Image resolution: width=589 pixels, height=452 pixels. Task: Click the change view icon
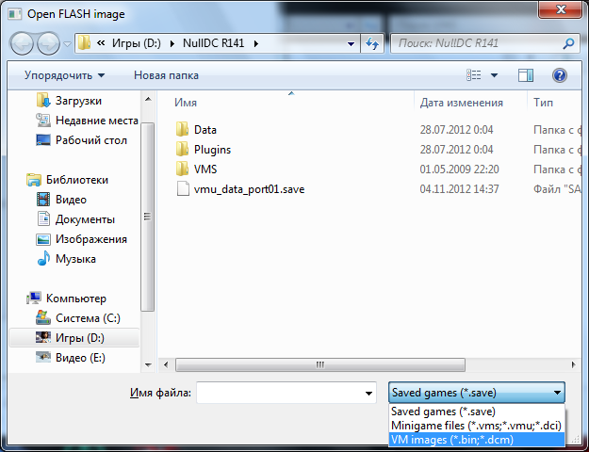[x=475, y=75]
